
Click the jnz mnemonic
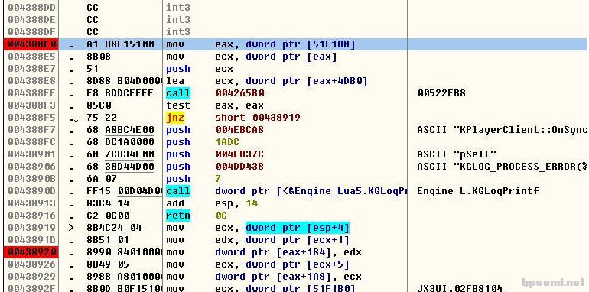pos(175,118)
